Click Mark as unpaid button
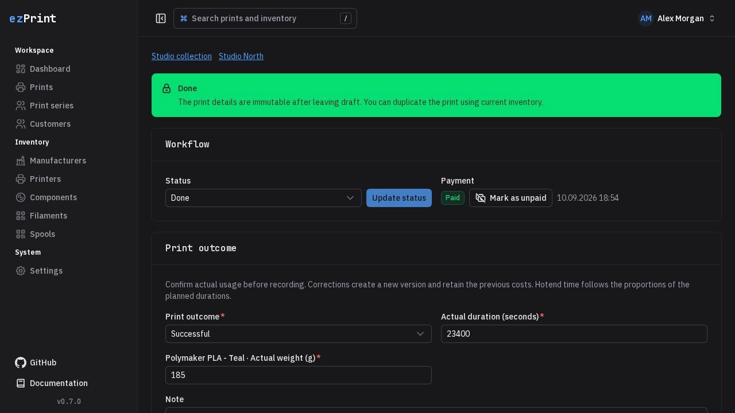The width and height of the screenshot is (735, 413). point(510,198)
